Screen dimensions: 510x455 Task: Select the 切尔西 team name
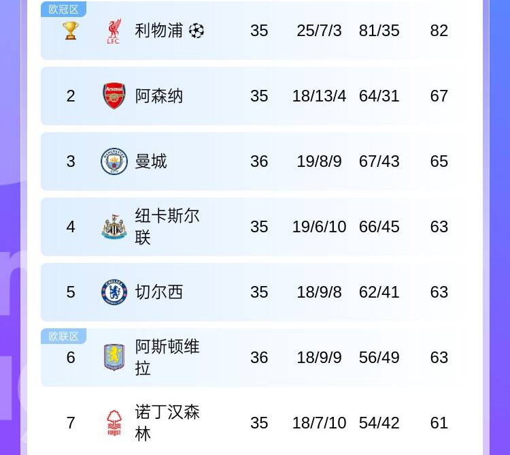click(x=159, y=292)
